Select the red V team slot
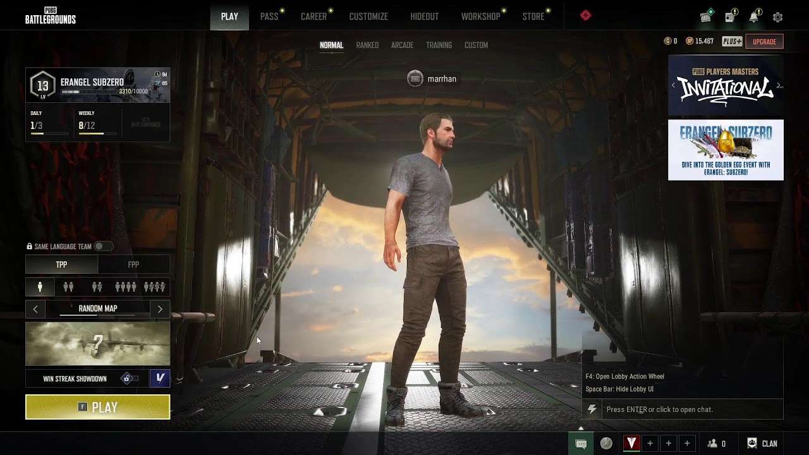Screen dimensions: 809x455 pyautogui.click(x=631, y=444)
